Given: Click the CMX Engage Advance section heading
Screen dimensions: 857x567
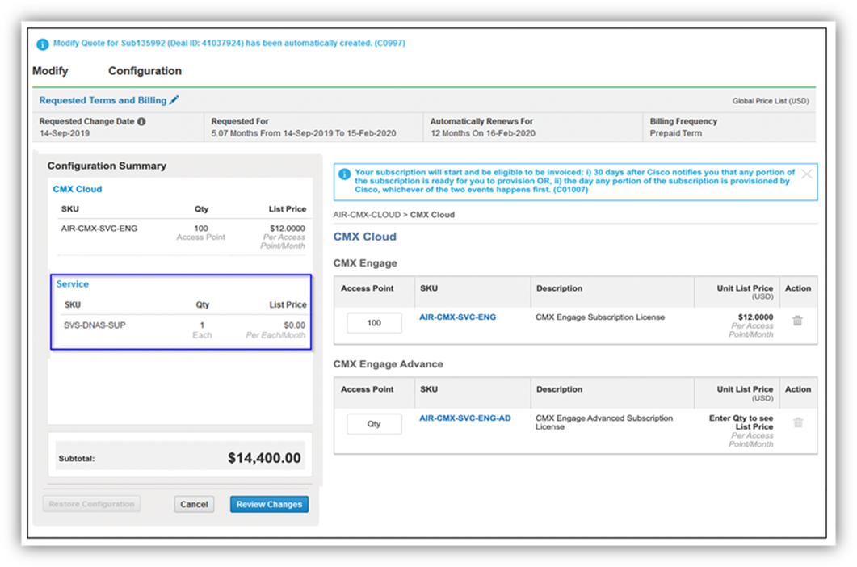Looking at the screenshot, I should (388, 364).
